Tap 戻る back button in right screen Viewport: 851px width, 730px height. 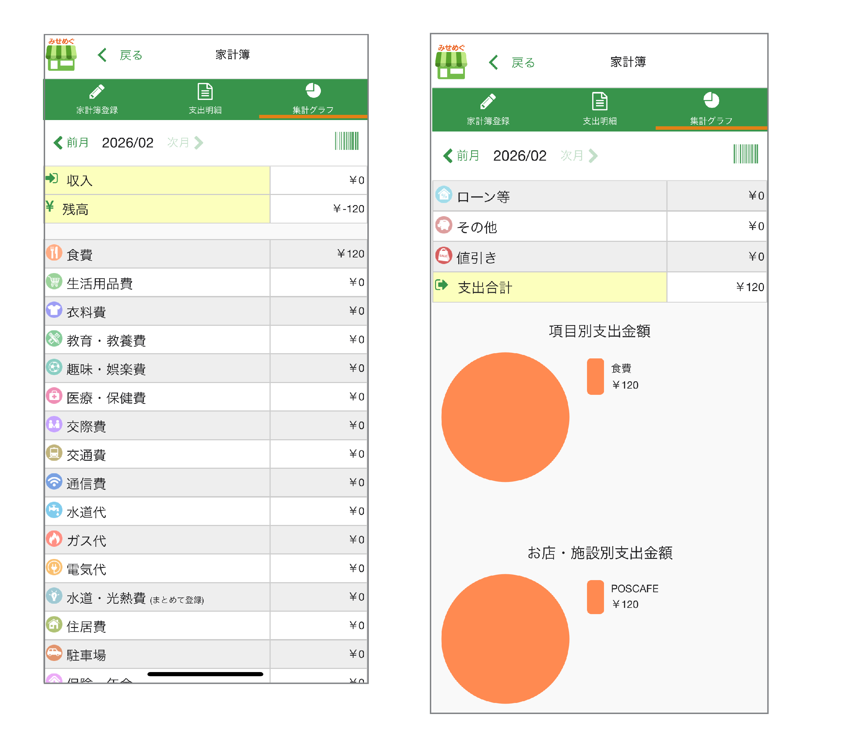pyautogui.click(x=512, y=63)
